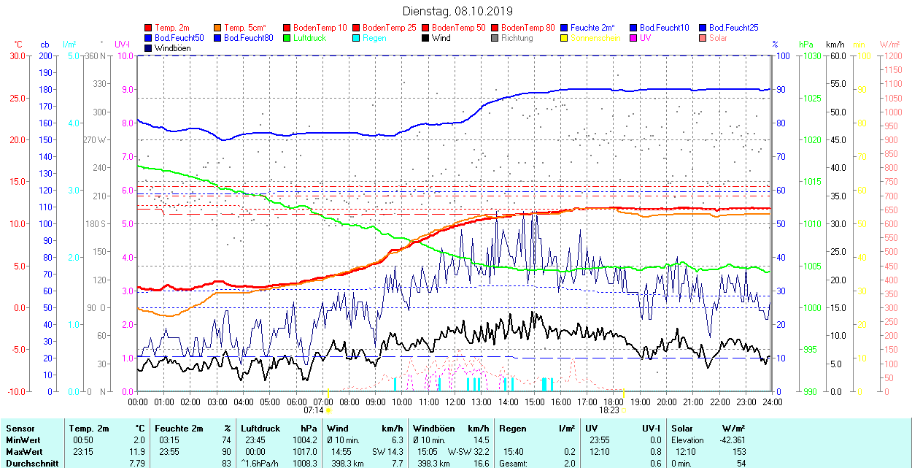The height and width of the screenshot is (468, 912).
Task: Click the orange Temp. 5cm* legend swatch
Action: click(x=218, y=28)
